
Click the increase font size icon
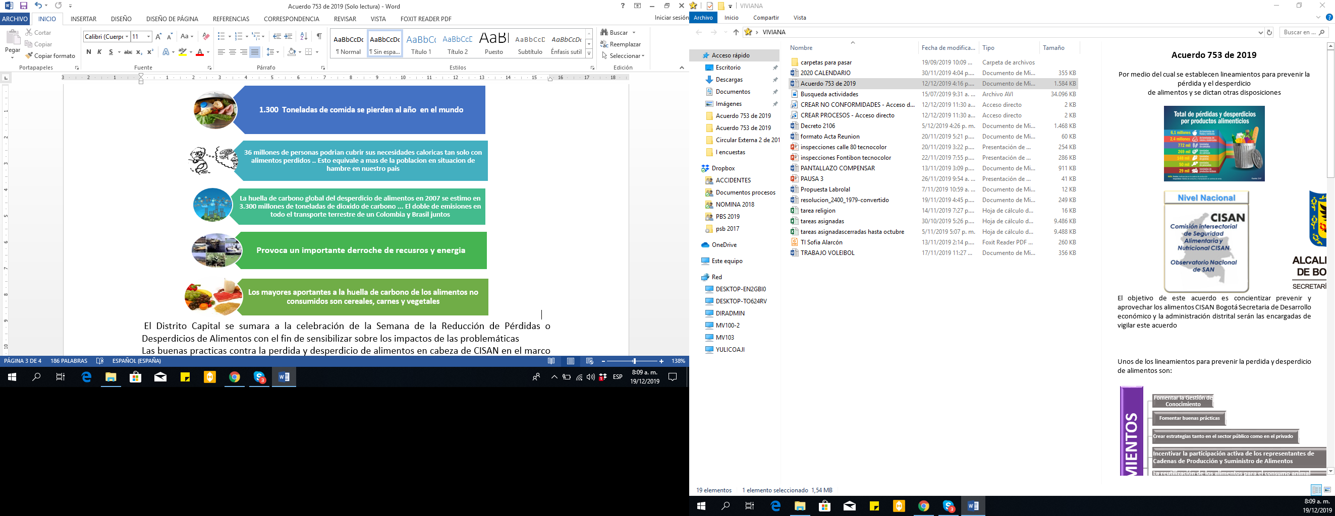click(x=158, y=36)
